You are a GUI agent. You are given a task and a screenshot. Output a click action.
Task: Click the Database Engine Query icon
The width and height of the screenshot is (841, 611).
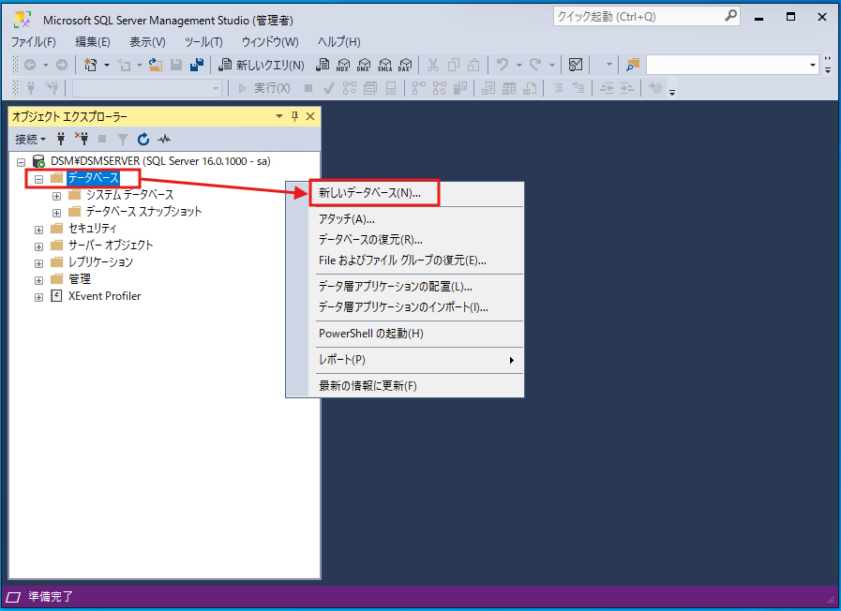tap(323, 65)
